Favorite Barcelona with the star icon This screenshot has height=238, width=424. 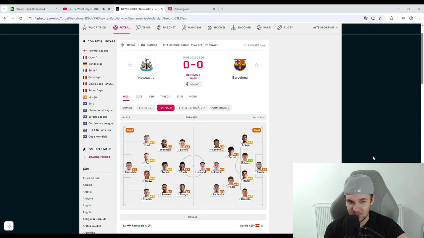[256, 65]
